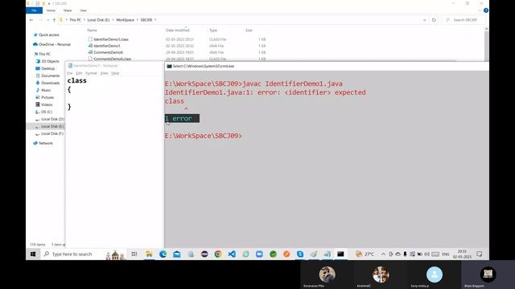Select Quick access in the navigation pane

point(49,35)
